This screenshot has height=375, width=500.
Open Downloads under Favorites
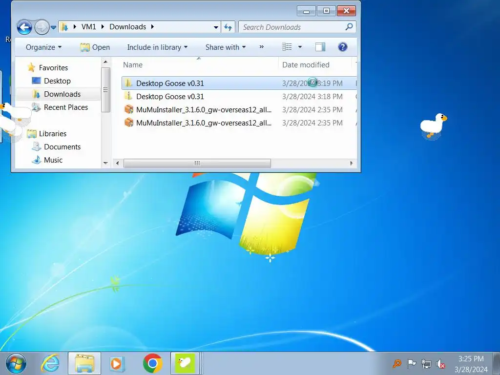(x=62, y=94)
